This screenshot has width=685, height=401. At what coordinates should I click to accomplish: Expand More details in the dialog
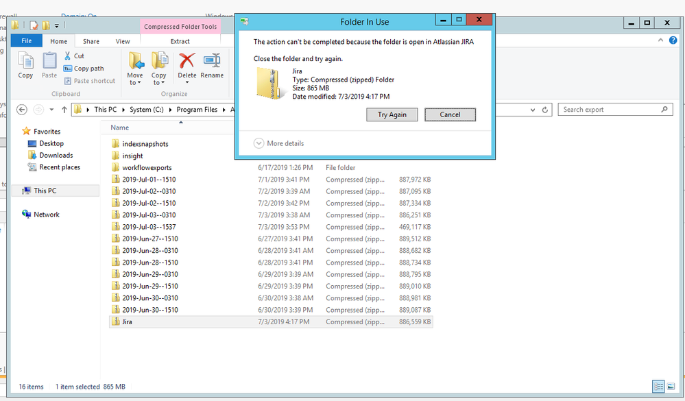tap(278, 143)
